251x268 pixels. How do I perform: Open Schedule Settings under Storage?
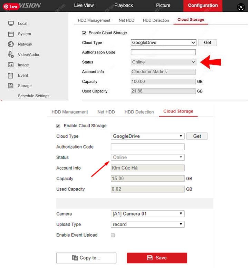33,96
